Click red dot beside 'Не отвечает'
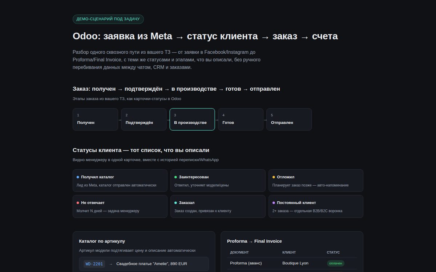The image size is (436, 272). point(78,203)
